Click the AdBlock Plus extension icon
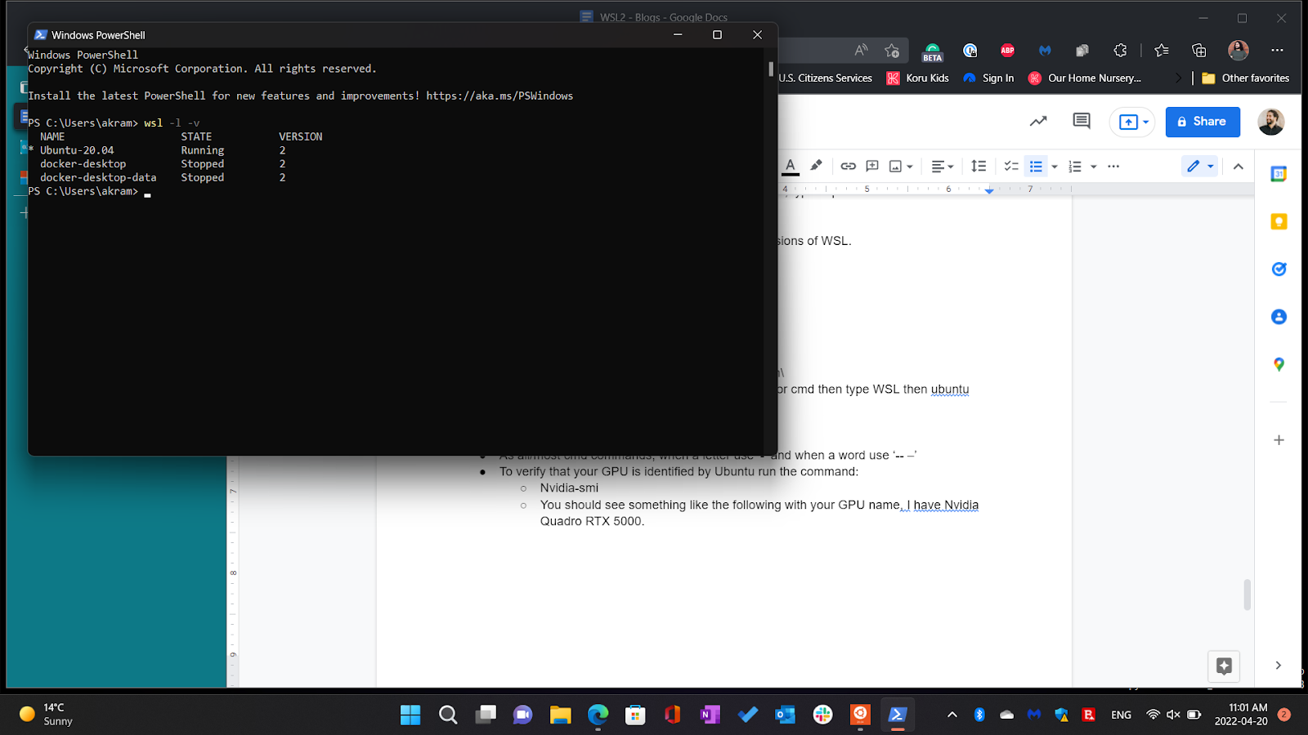The height and width of the screenshot is (735, 1308). [1007, 51]
